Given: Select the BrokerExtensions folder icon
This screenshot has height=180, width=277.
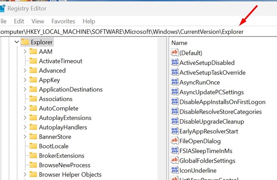Looking at the screenshot, I should click(x=33, y=156).
